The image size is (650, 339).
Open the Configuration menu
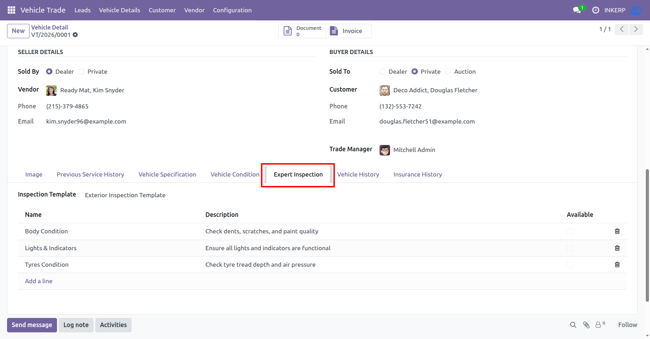click(232, 10)
